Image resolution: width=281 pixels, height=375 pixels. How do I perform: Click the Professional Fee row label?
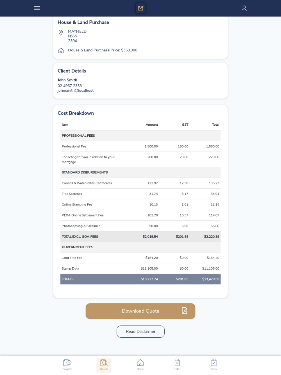tap(74, 146)
